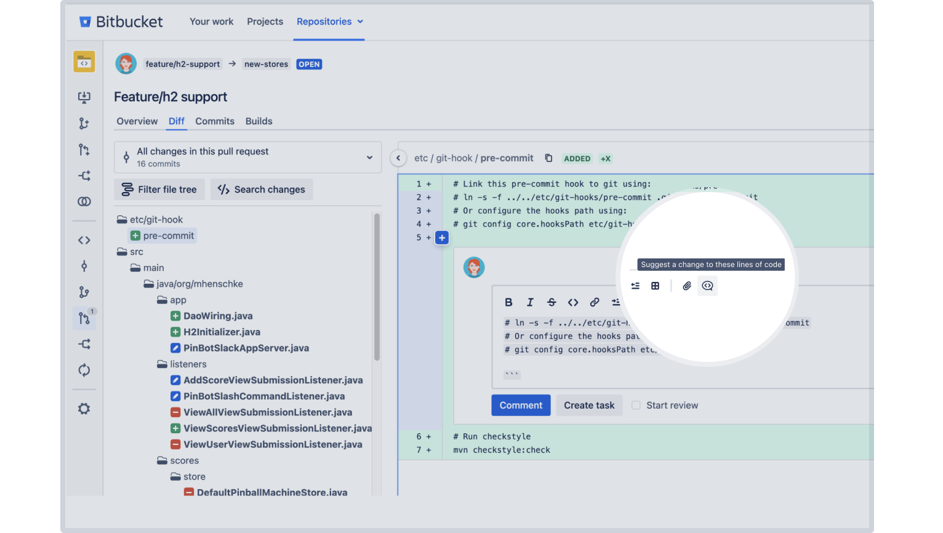Image resolution: width=943 pixels, height=533 pixels.
Task: Open DaoWiring.java in file tree
Action: (212, 316)
